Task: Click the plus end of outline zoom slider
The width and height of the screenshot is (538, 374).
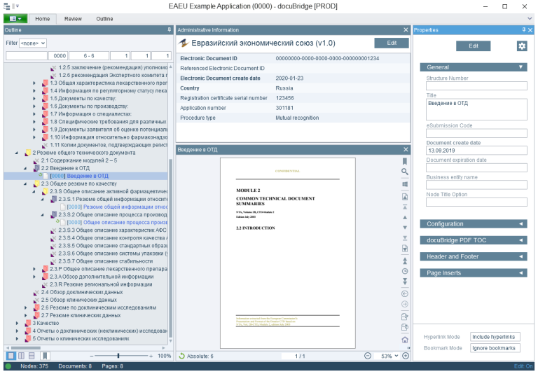Action: point(151,356)
